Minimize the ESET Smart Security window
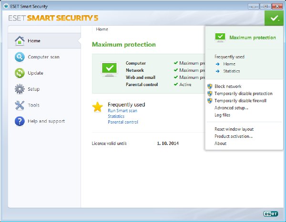 tap(254, 7)
